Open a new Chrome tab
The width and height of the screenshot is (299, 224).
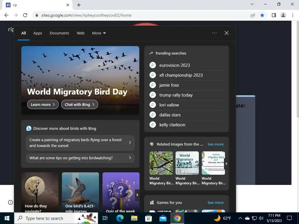pos(79,5)
